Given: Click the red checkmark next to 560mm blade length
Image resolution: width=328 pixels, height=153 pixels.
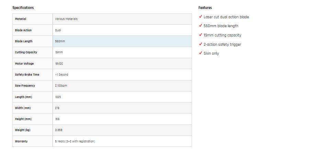Looking at the screenshot, I should (x=200, y=25).
